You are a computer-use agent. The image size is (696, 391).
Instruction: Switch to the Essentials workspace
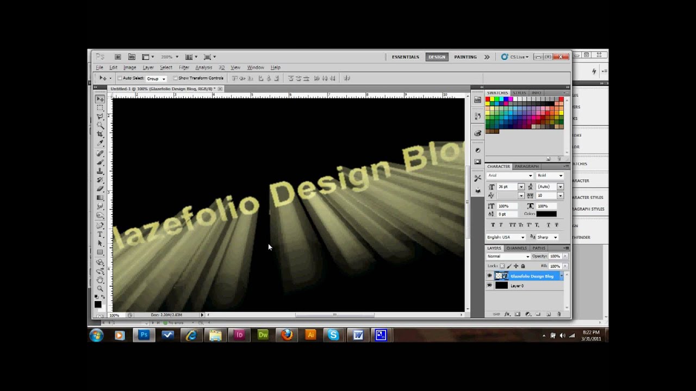click(406, 57)
